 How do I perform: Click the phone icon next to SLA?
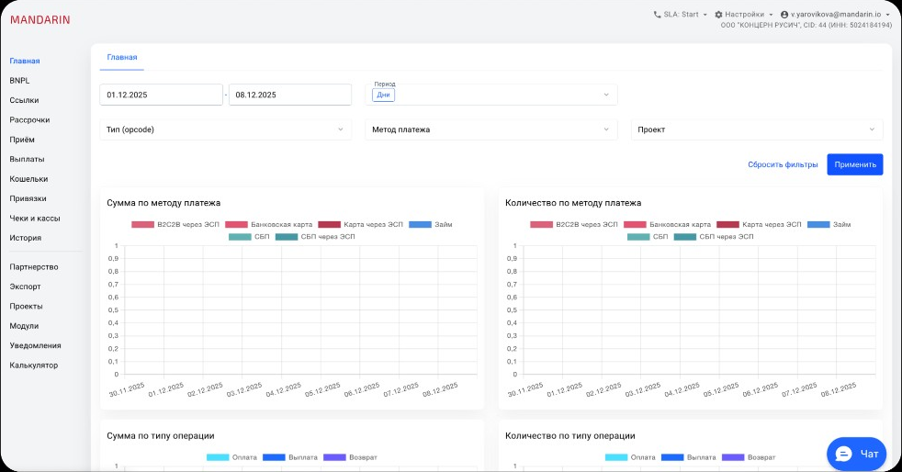click(x=657, y=15)
